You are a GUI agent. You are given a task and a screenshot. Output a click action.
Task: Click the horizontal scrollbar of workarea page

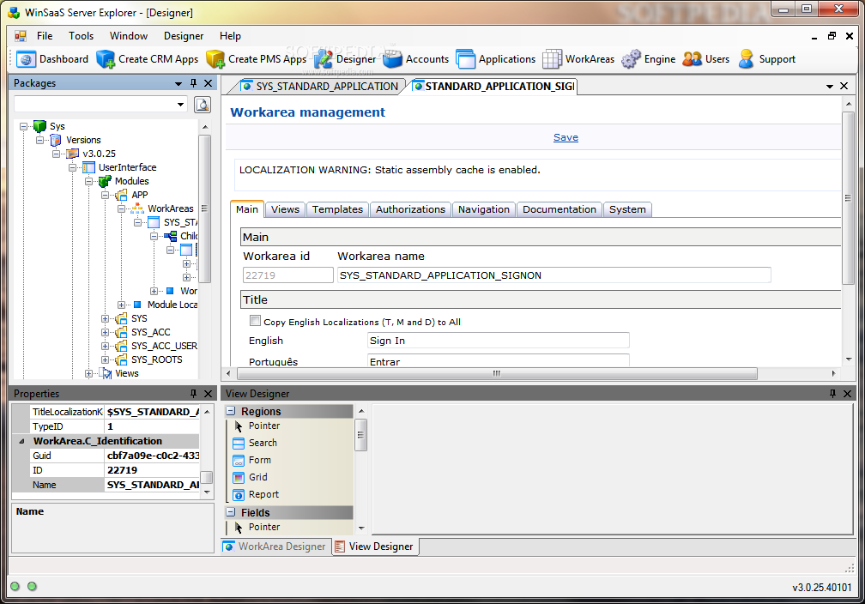497,373
